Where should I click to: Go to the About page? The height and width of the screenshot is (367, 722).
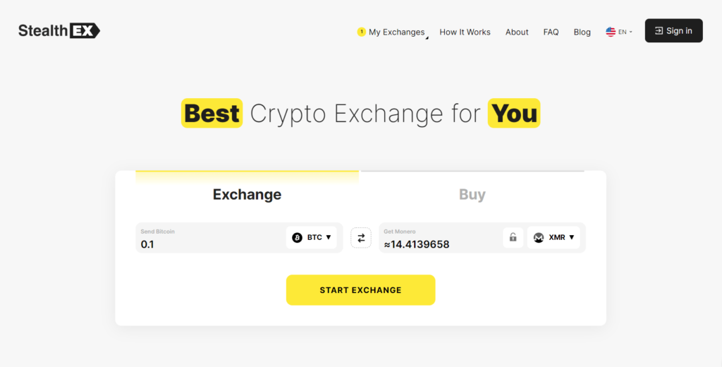click(x=517, y=32)
